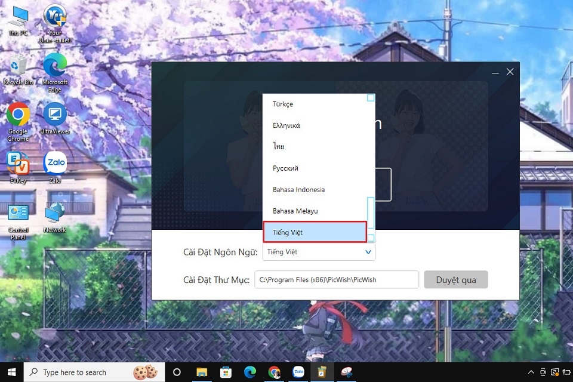573x382 pixels.
Task: Open Microsoft Store from taskbar
Action: click(x=226, y=372)
